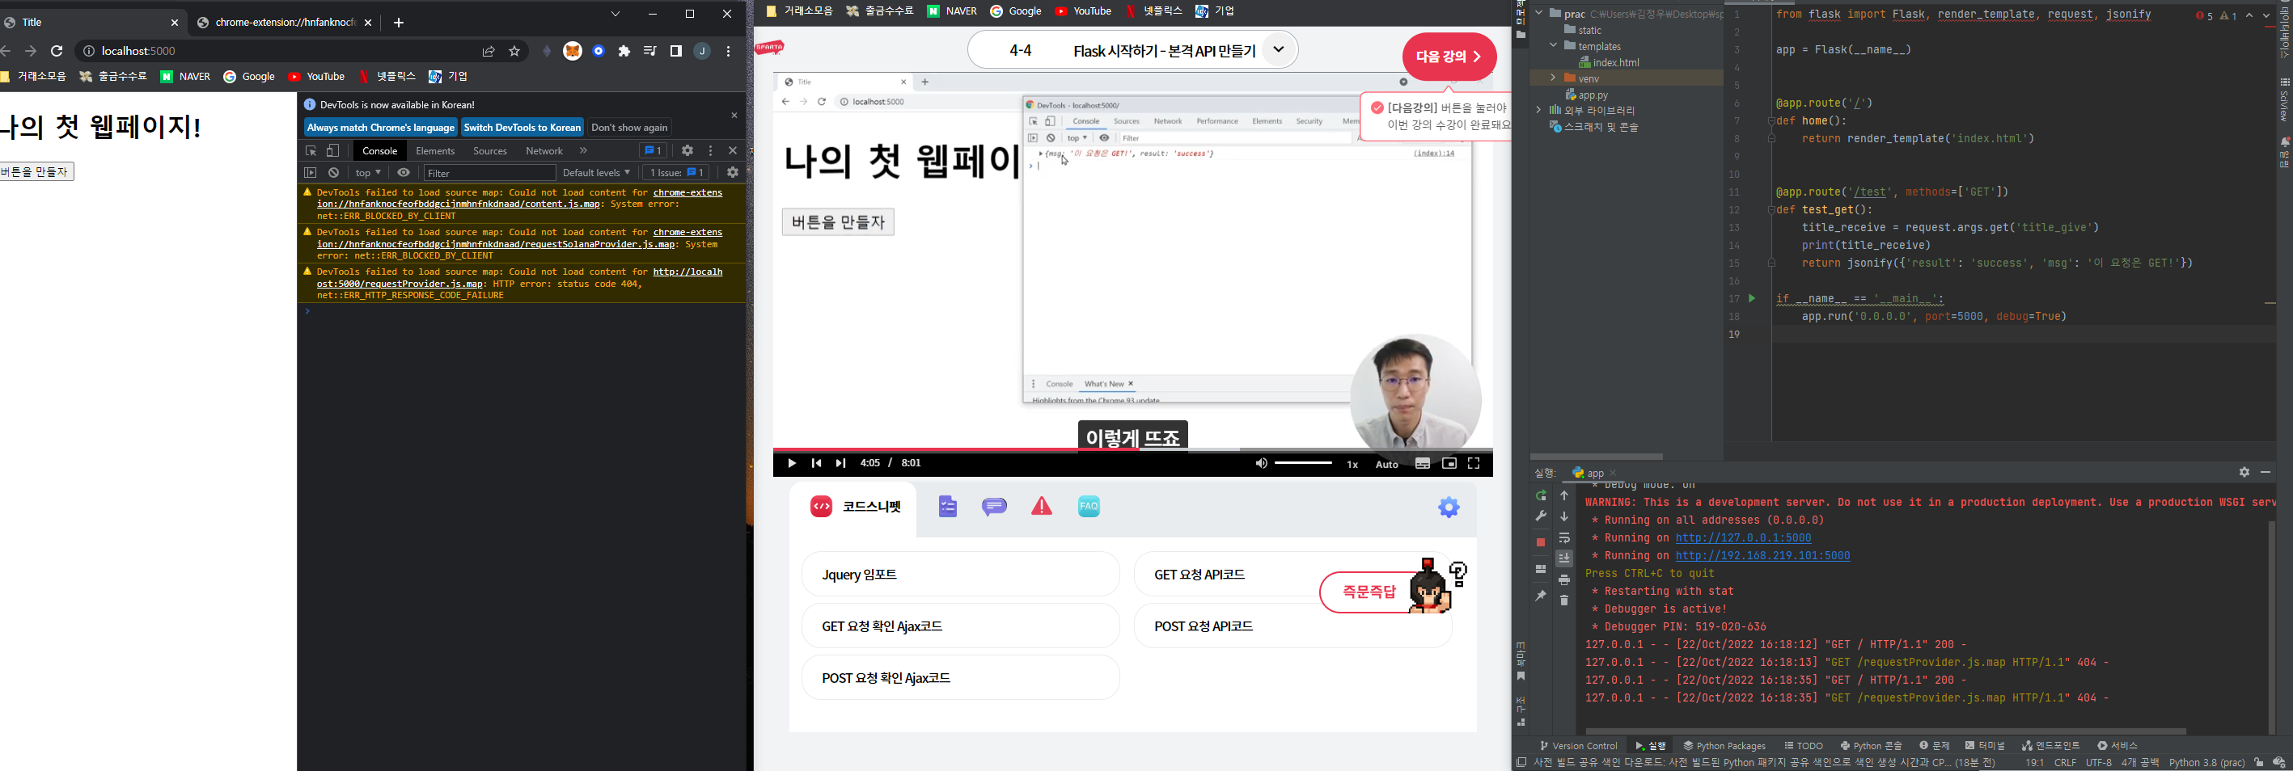Viewport: 2293px width, 771px height.
Task: Open Auto quality setting in video player
Action: [x=1387, y=464]
